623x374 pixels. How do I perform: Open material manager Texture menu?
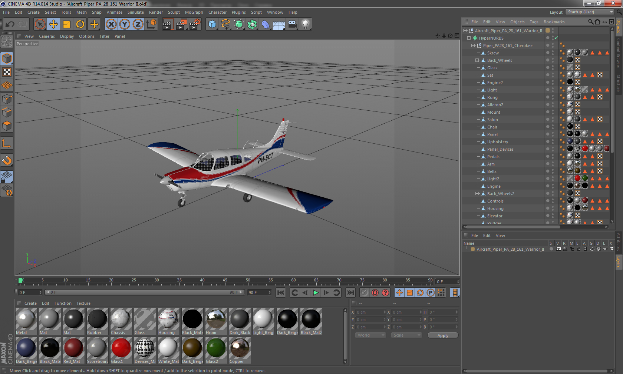click(83, 303)
